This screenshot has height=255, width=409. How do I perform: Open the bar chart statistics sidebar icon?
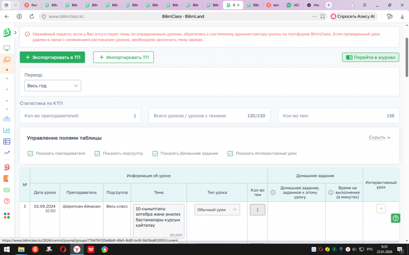pyautogui.click(x=7, y=130)
